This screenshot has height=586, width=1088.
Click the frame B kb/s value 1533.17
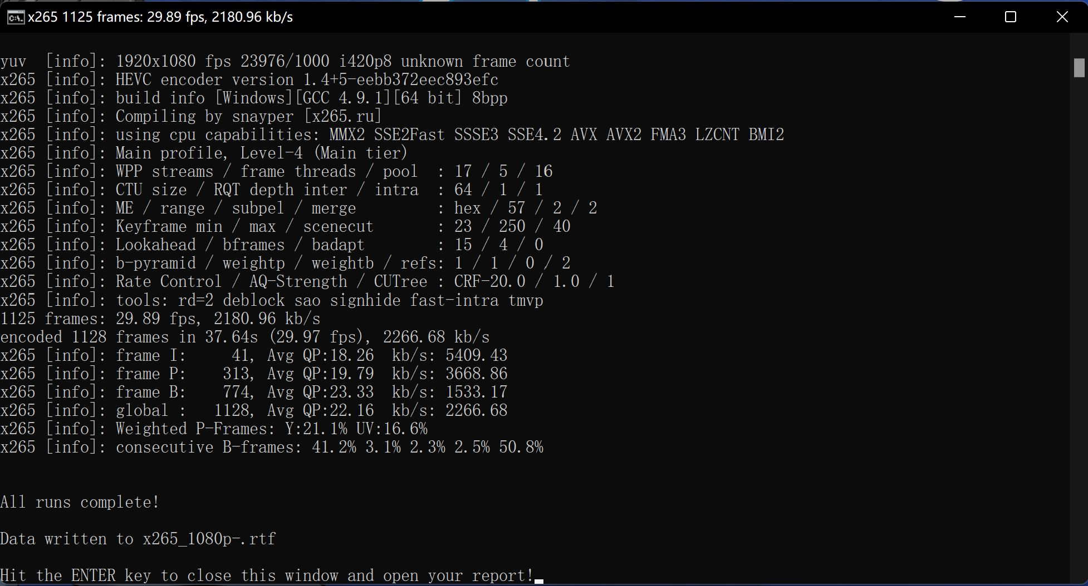coord(476,392)
